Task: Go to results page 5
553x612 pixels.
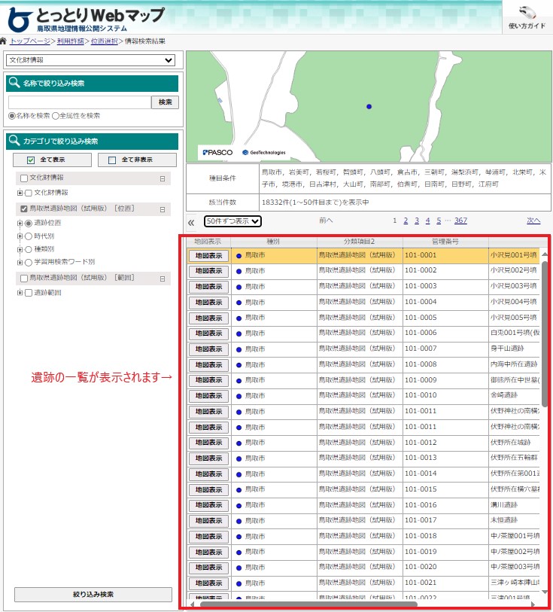Action: [439, 221]
